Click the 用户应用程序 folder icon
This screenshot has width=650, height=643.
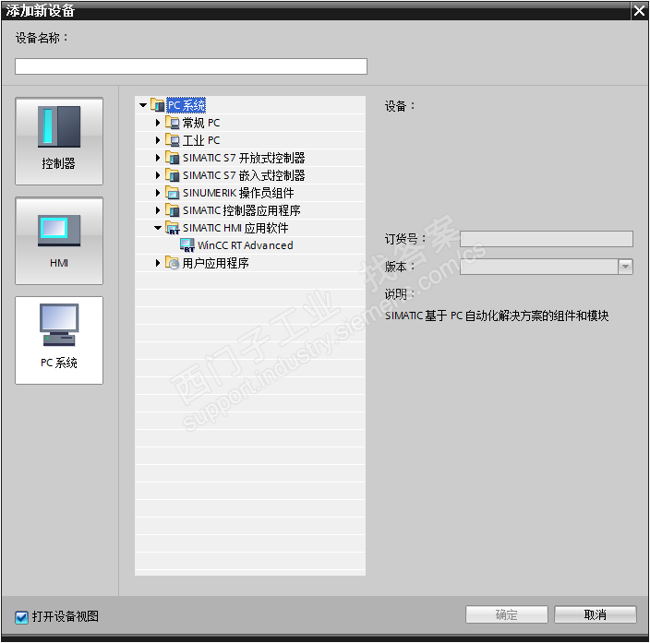pos(172,263)
